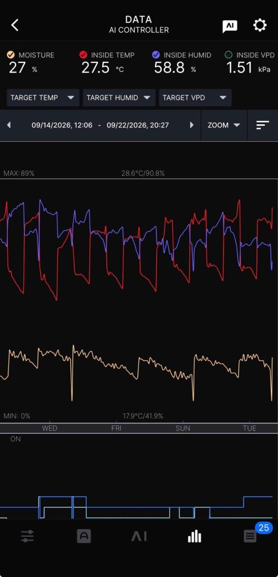
Task: Go to the previous date range arrow
Action: pyautogui.click(x=9, y=125)
